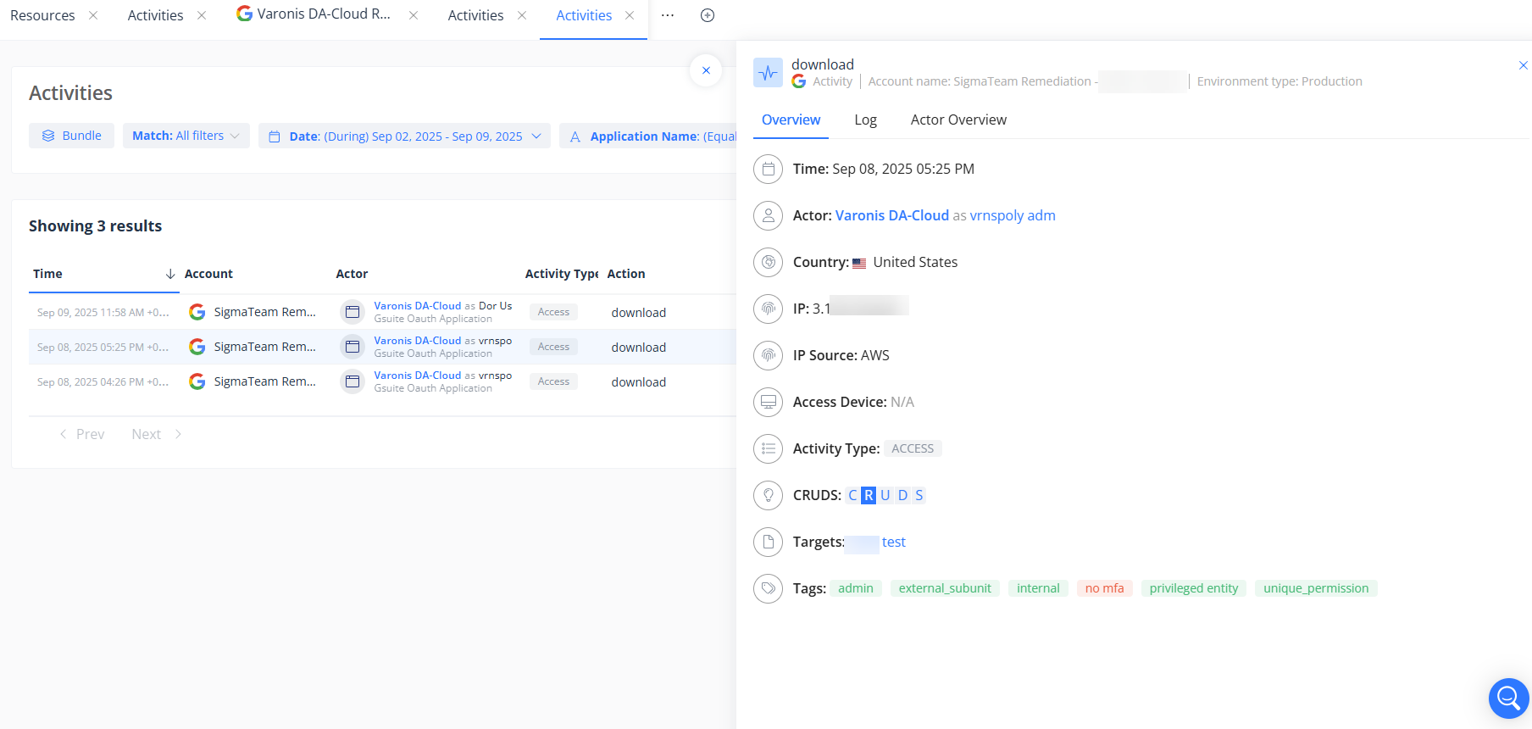
Task: Click the Account column header
Action: coord(208,274)
